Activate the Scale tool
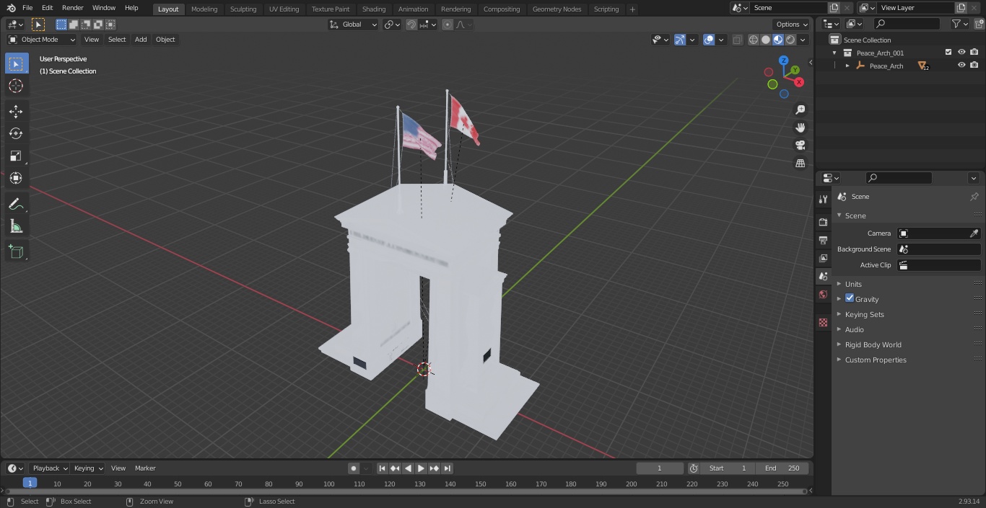 click(16, 156)
